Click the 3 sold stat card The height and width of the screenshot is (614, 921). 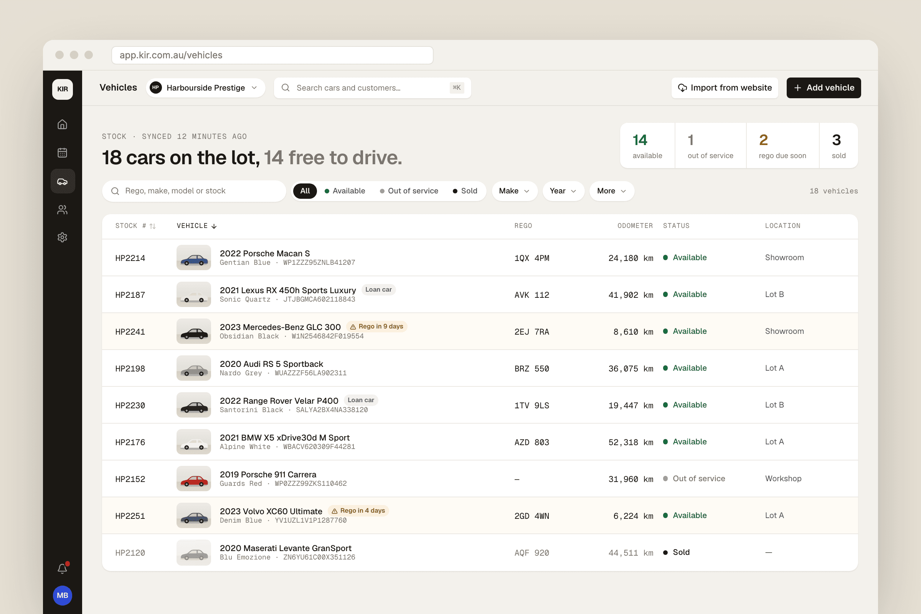tap(838, 146)
